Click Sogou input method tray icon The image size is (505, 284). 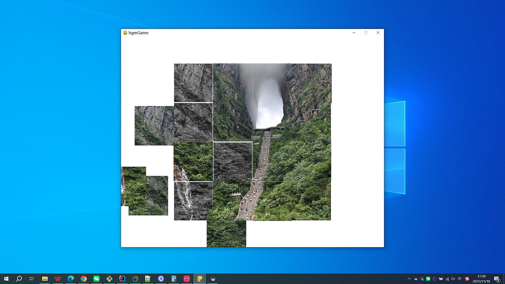click(x=467, y=279)
